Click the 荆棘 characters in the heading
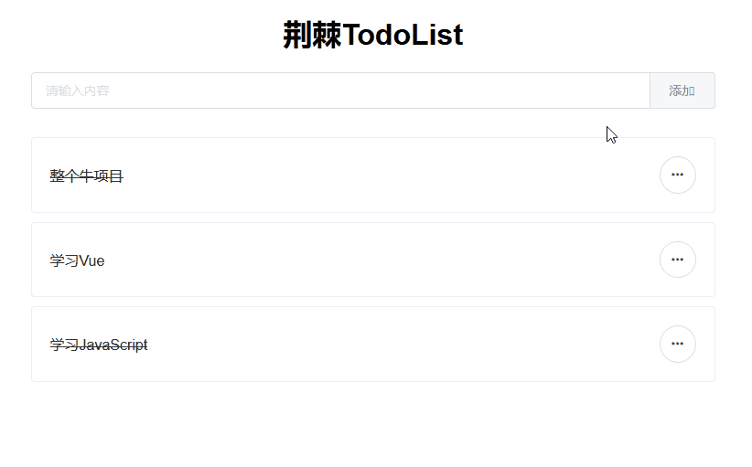 [x=312, y=36]
